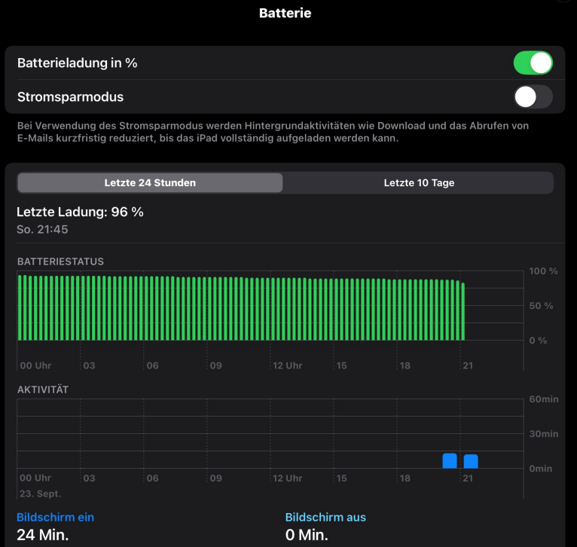Tap the Batterie page title
Viewport: 577px width, 547px height.
coord(285,13)
